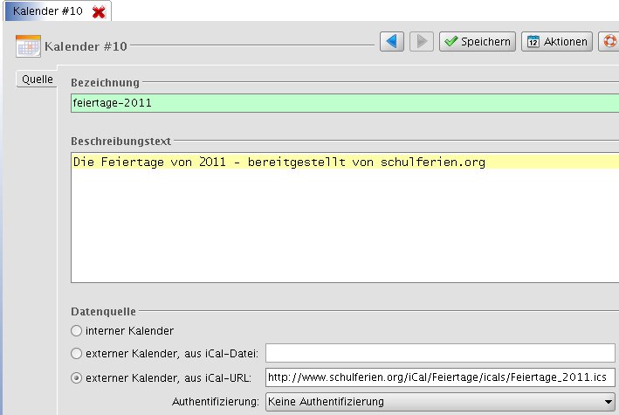
Task: Close the Kalender #10 tab with the red X
Action: (x=99, y=11)
